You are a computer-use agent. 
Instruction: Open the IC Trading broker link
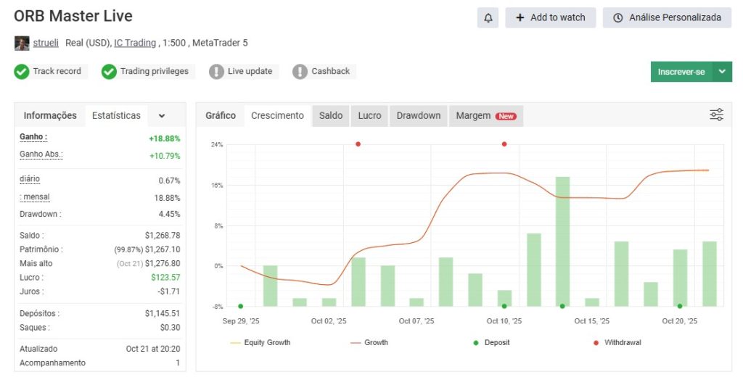(x=135, y=43)
